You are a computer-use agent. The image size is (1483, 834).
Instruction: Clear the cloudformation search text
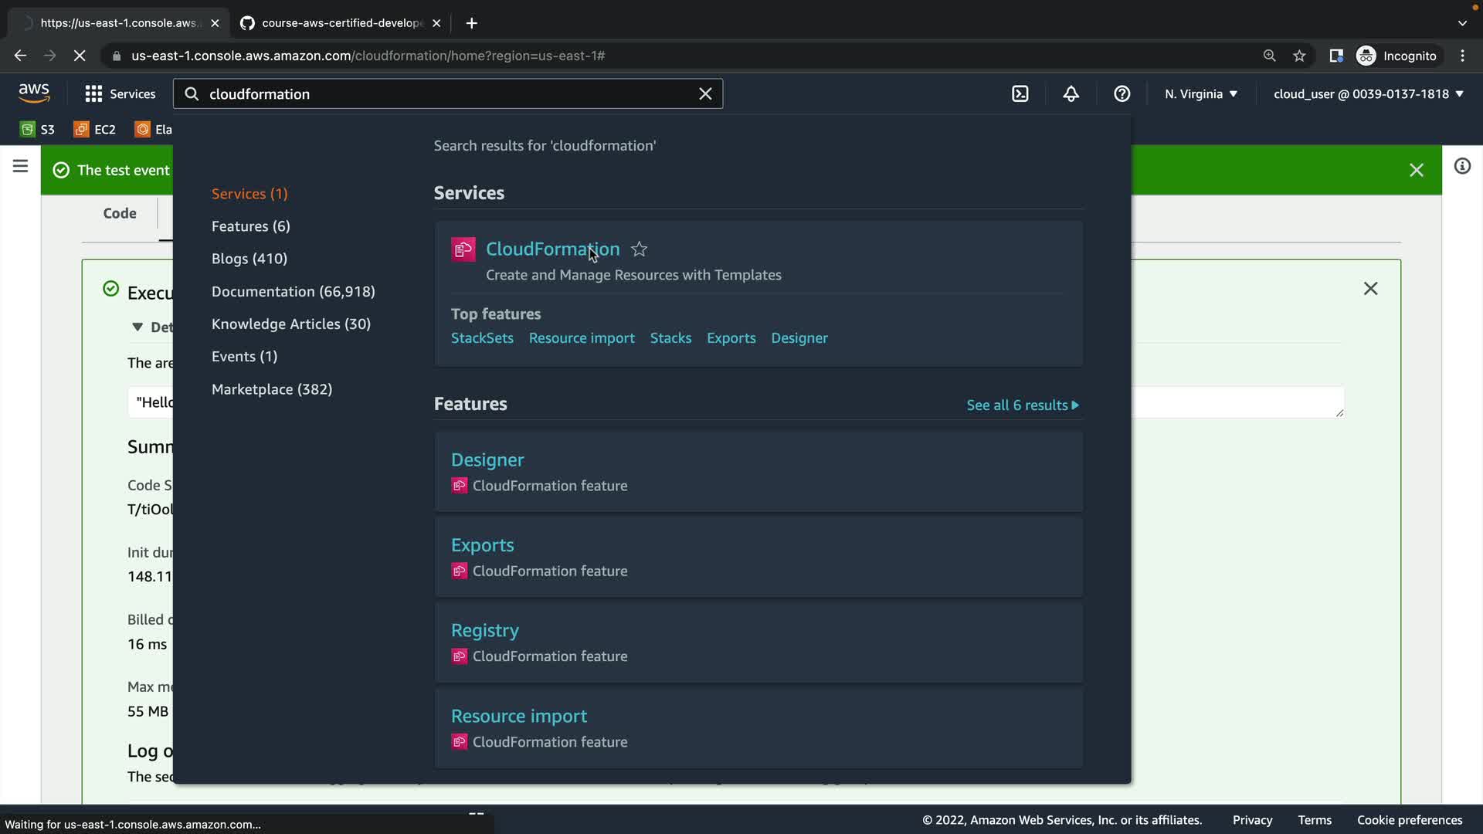704,93
